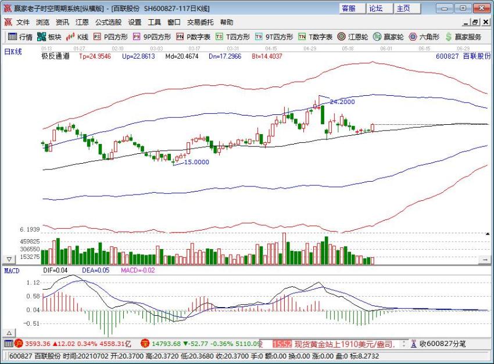494x364 pixels.
Task: Click the 现货黄金 news ticker headline
Action: pos(345,344)
